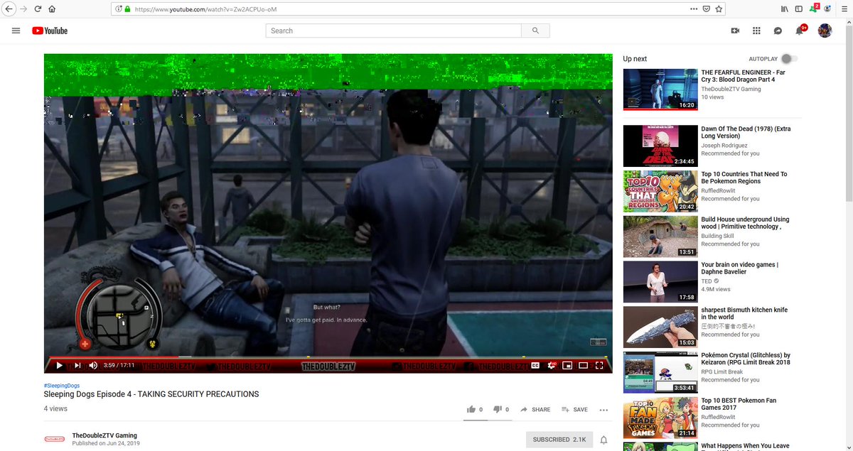Bookmark this page with the star icon

pos(719,9)
